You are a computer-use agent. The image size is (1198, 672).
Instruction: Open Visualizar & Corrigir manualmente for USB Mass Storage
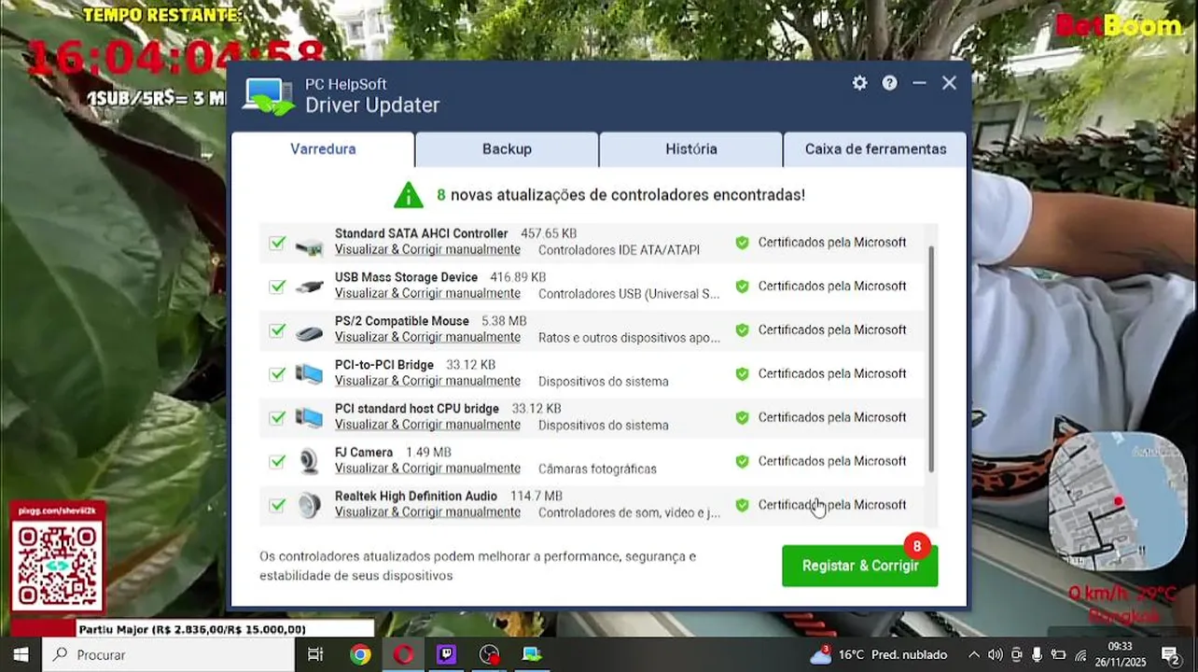click(x=427, y=293)
